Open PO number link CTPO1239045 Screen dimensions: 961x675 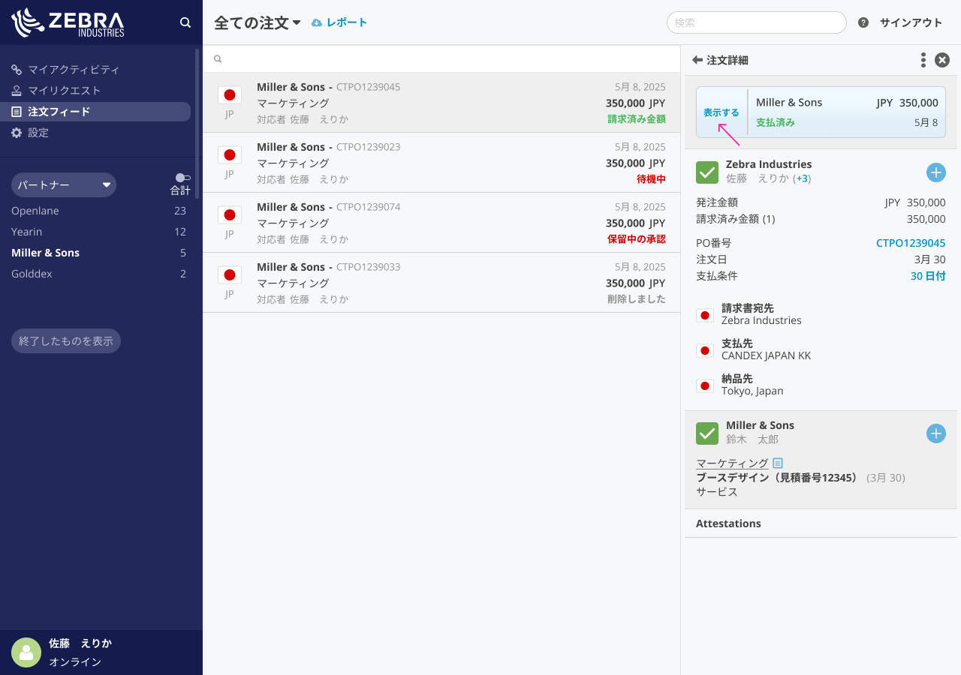pyautogui.click(x=910, y=243)
